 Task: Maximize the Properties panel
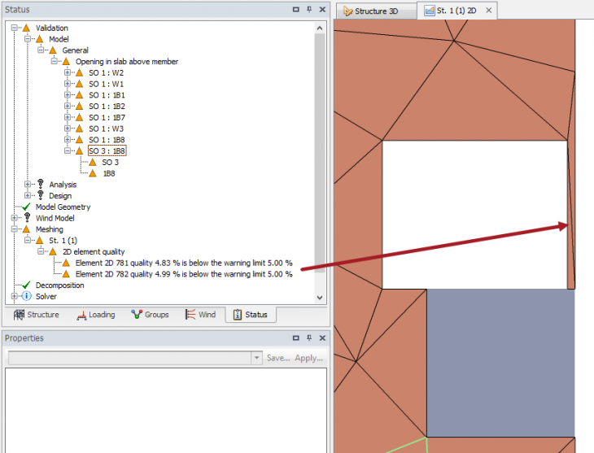pos(296,338)
